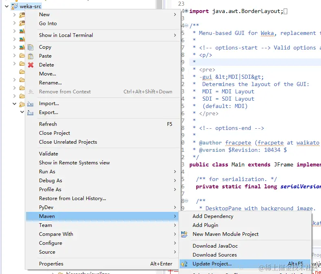Screen dimensions: 321x274
Task: Select the highlighted Maven menu item
Action: tap(102, 216)
